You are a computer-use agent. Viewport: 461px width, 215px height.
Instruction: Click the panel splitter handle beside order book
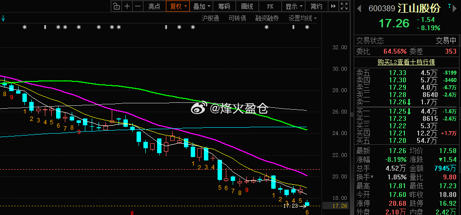[x=352, y=114]
